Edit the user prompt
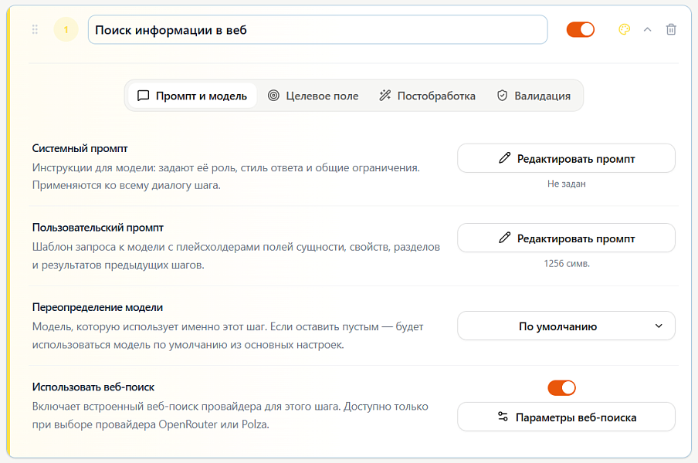The width and height of the screenshot is (698, 463). (566, 238)
